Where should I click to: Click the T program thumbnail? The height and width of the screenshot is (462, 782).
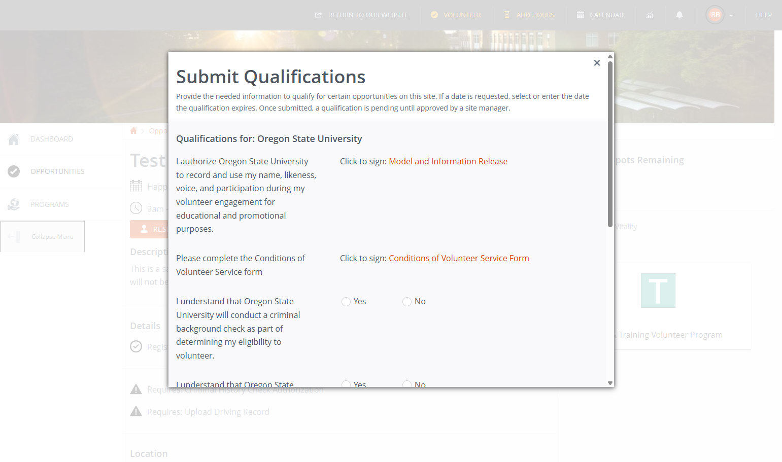coord(658,291)
